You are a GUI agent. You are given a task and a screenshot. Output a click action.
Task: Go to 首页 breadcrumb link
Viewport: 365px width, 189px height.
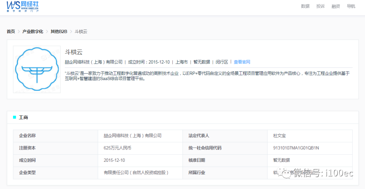11,32
